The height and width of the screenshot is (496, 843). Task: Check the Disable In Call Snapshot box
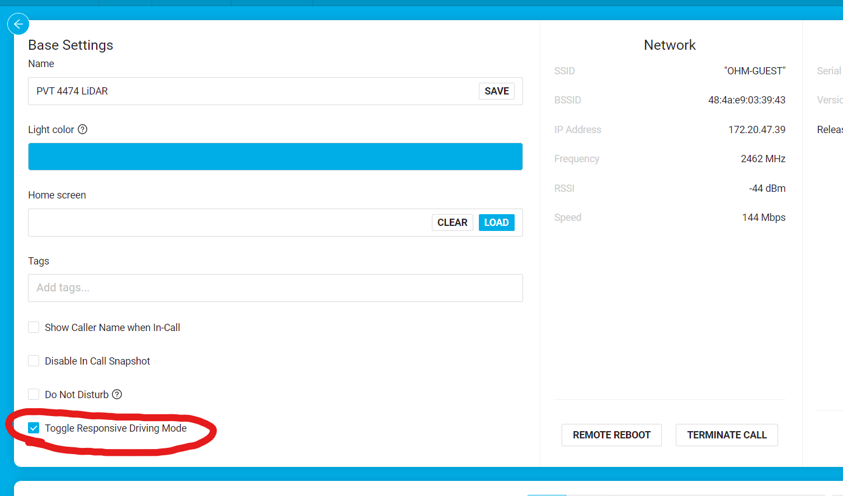click(34, 361)
